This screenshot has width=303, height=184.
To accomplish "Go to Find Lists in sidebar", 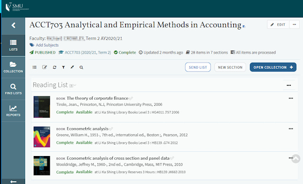I will coord(13,89).
